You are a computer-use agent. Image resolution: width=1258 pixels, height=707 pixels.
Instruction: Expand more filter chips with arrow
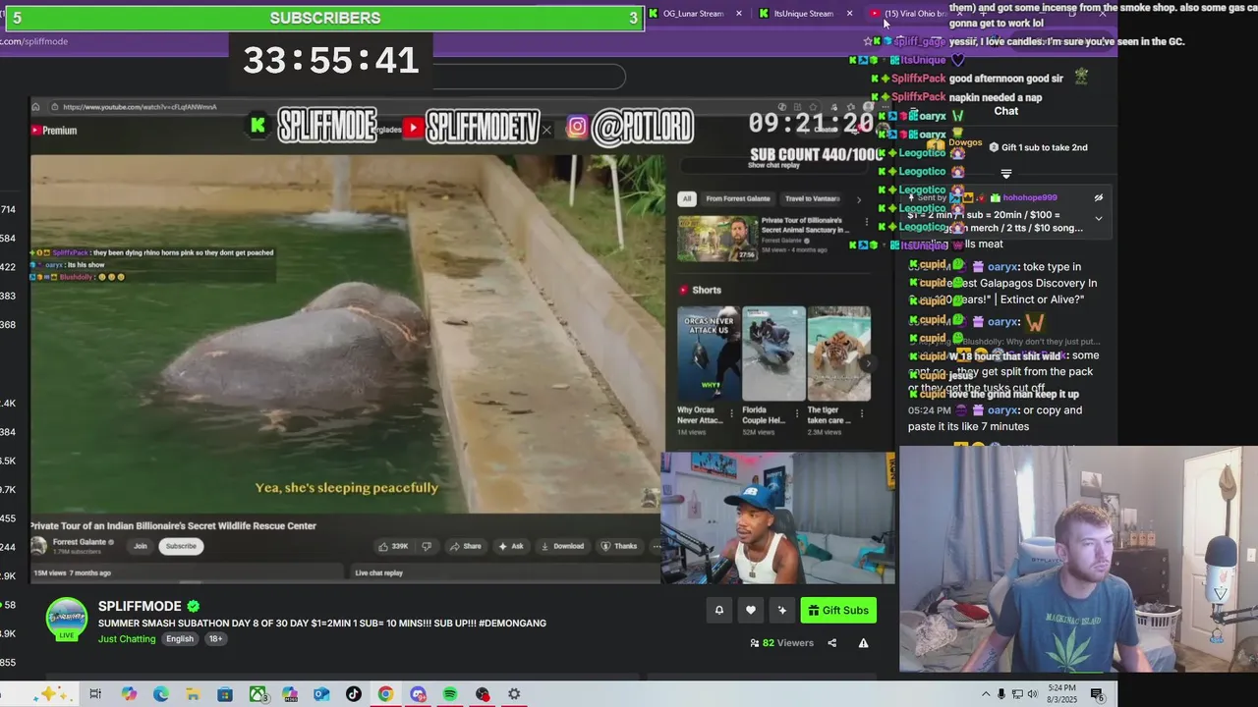[859, 198]
